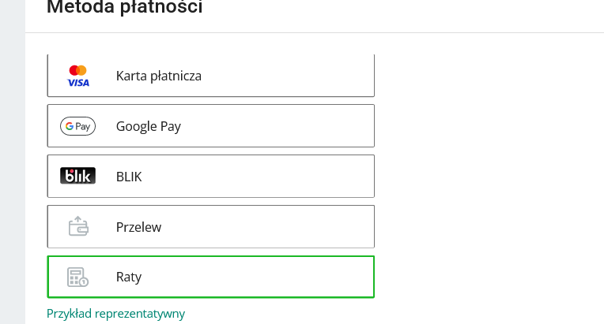Click the VISA logo icon
Viewport: 604px width, 324px height.
78,82
